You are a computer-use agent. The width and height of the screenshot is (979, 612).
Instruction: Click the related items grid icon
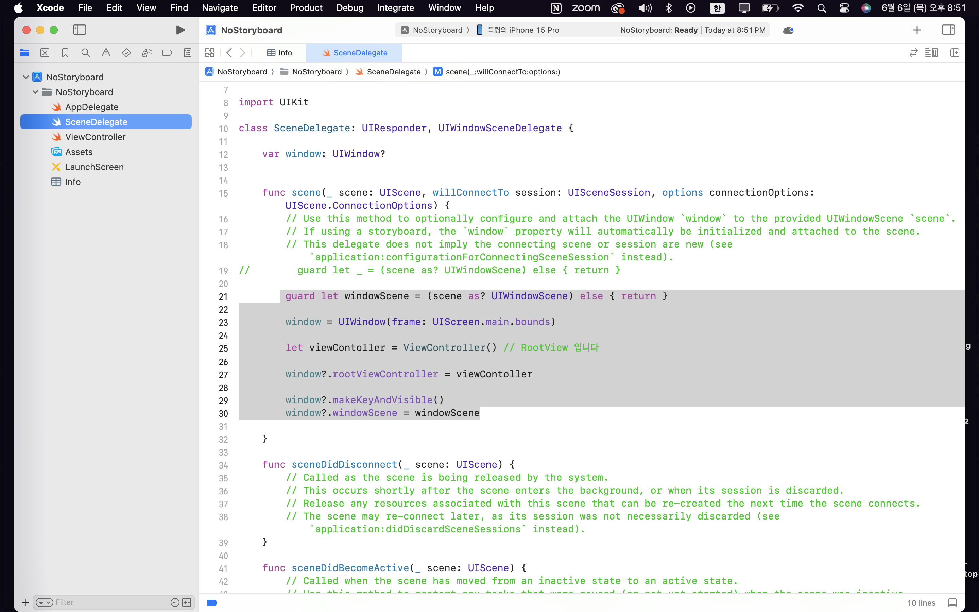209,53
